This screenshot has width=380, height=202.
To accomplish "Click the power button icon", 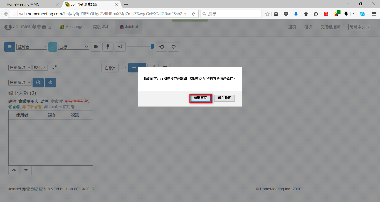I will (174, 47).
